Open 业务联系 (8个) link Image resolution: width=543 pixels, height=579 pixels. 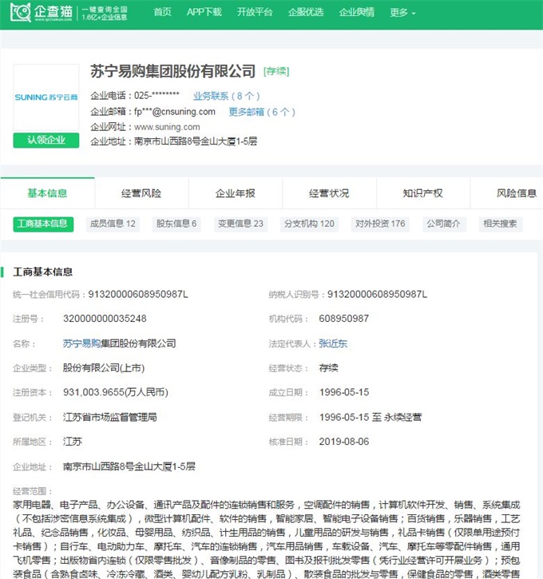[227, 96]
